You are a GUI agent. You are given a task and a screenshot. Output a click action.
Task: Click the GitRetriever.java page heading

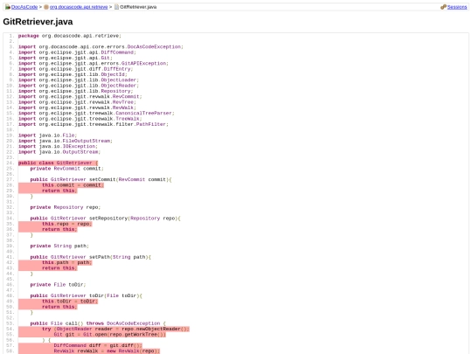click(x=38, y=22)
